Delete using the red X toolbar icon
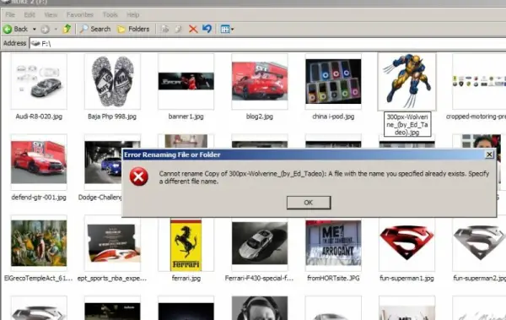Viewport: 506px width, 320px height. (193, 29)
